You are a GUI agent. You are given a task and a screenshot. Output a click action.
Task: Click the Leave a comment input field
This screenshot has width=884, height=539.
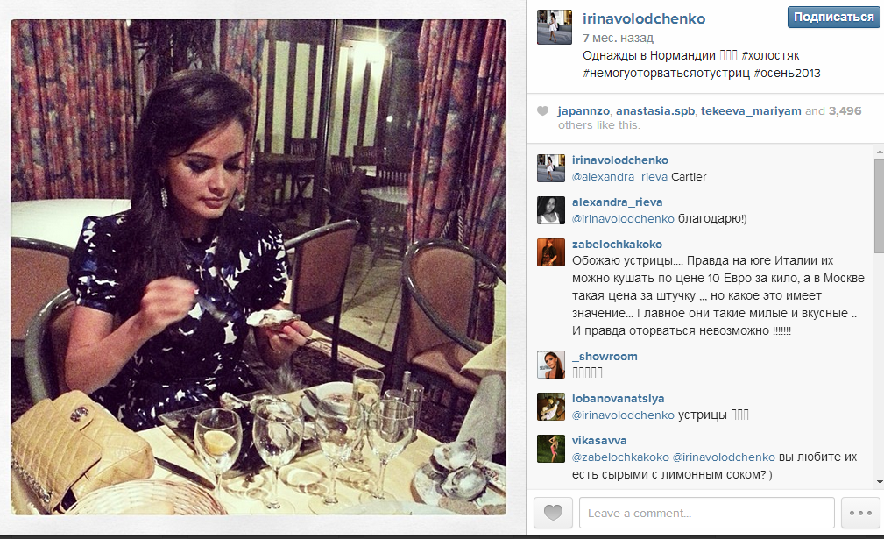click(706, 513)
